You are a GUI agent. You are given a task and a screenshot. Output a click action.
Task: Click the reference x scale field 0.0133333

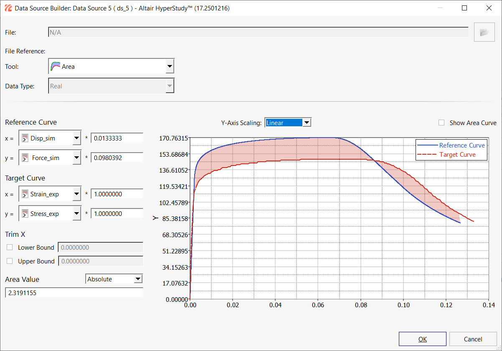click(117, 138)
